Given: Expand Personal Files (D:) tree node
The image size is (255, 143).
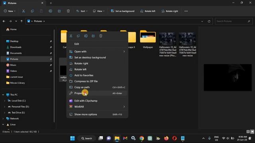Looking at the screenshot, I should tap(4, 107).
